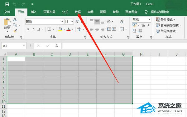Screen dimensions: 187x117
Task: Select the Cut scissors icon
Action: pyautogui.click(x=15, y=19)
